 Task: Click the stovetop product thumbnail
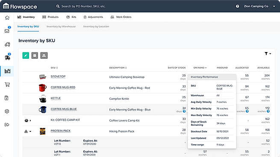(43, 77)
